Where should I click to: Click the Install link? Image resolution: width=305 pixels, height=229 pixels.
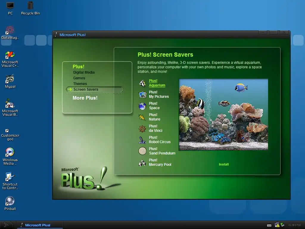(224, 164)
